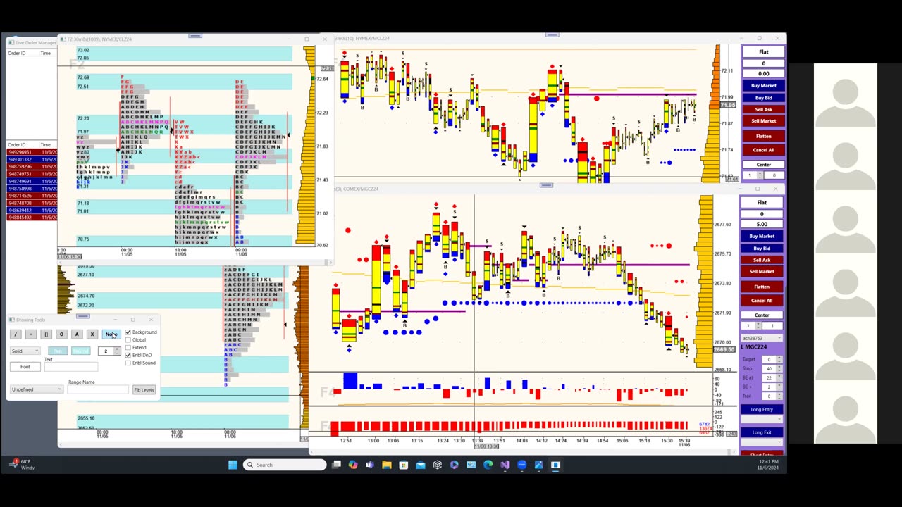Open Visual Studio from the taskbar
Viewport: 902px width, 507px height.
click(x=505, y=465)
